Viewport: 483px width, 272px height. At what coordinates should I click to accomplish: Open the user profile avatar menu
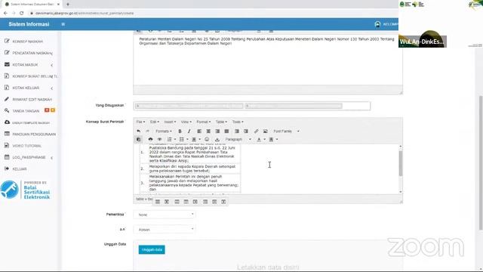(x=377, y=24)
